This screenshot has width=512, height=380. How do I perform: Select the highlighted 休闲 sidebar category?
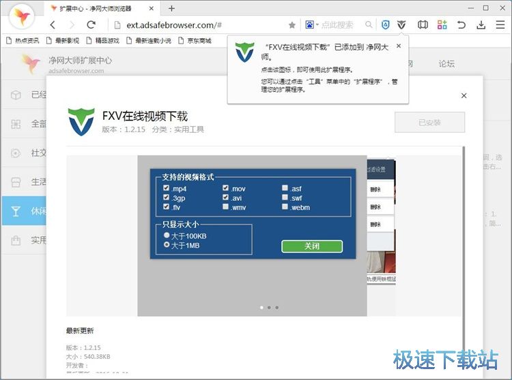pos(25,210)
